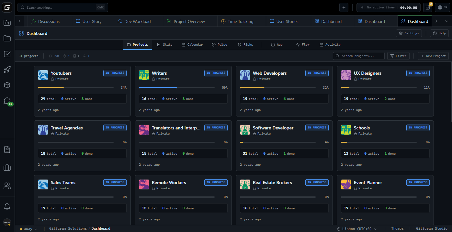Open dashboard Settings
452x232 pixels.
coord(409,33)
